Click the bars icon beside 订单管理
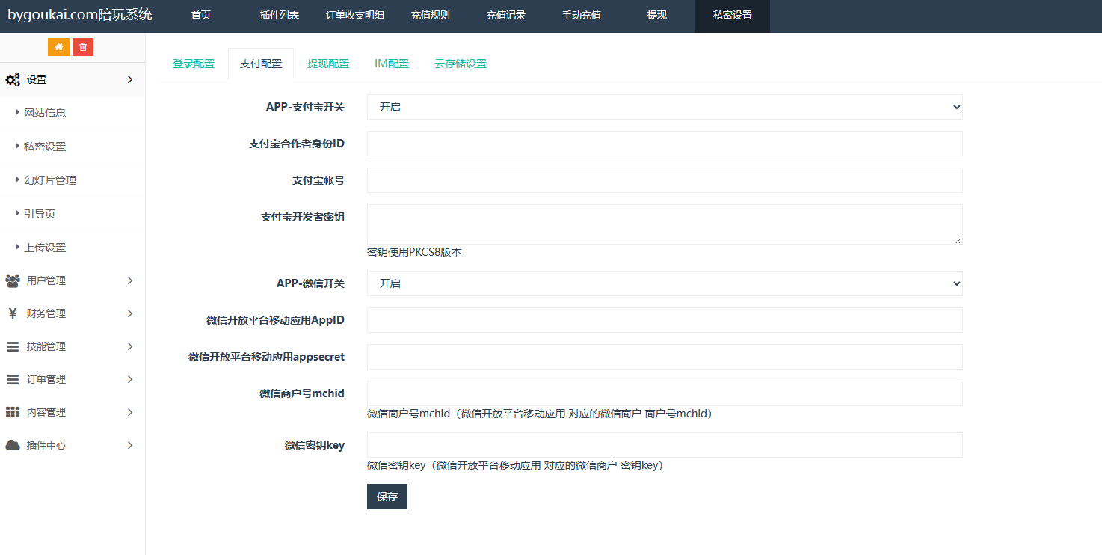 (13, 379)
